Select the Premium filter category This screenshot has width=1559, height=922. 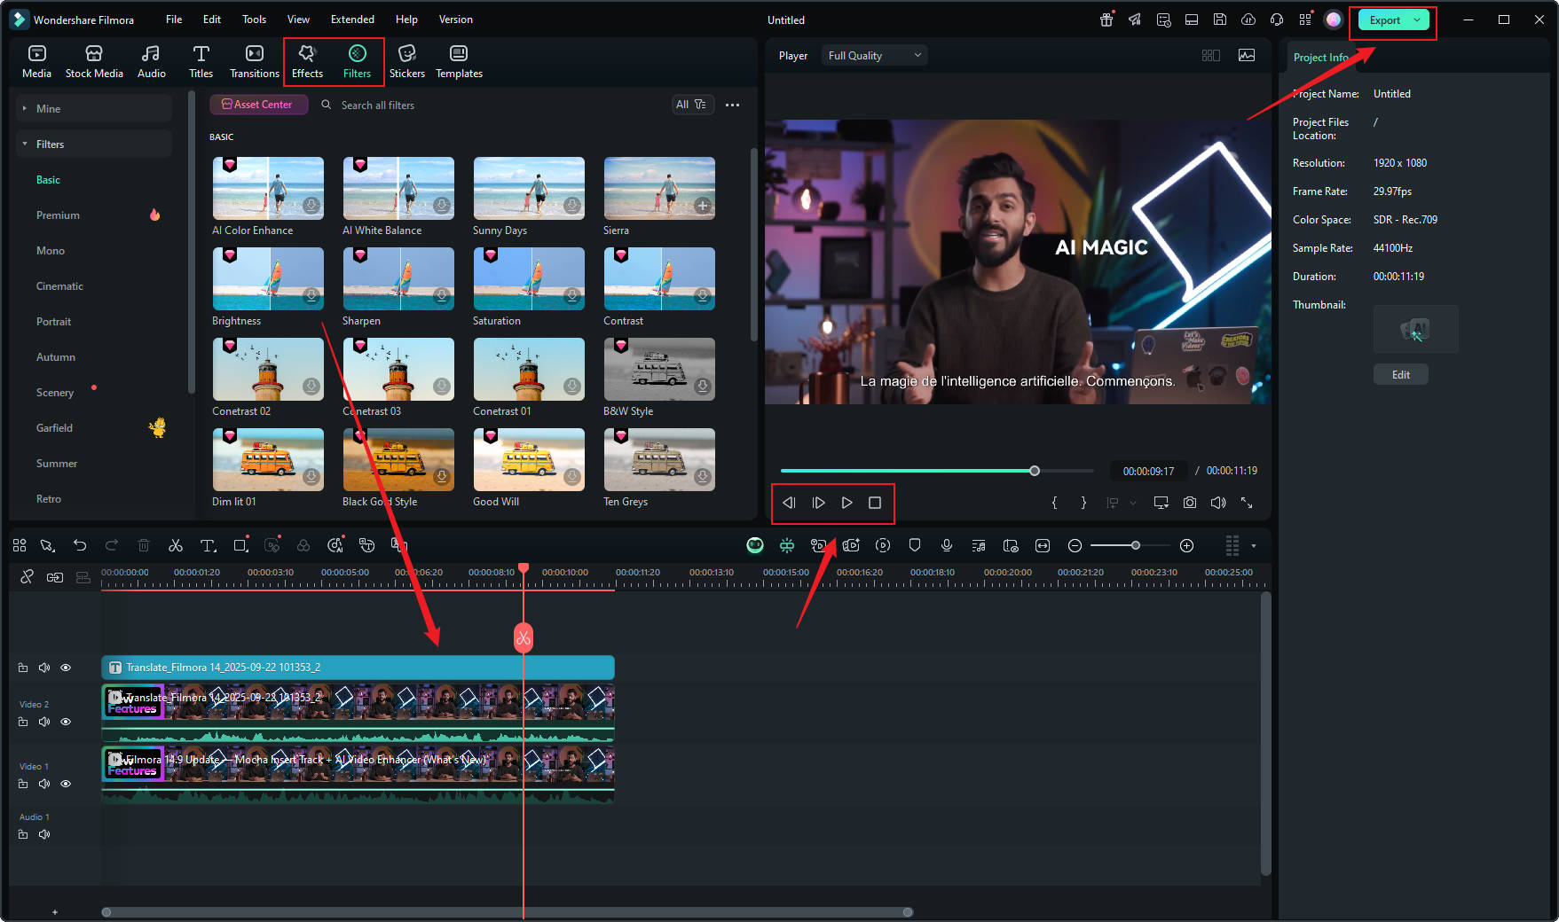58,215
